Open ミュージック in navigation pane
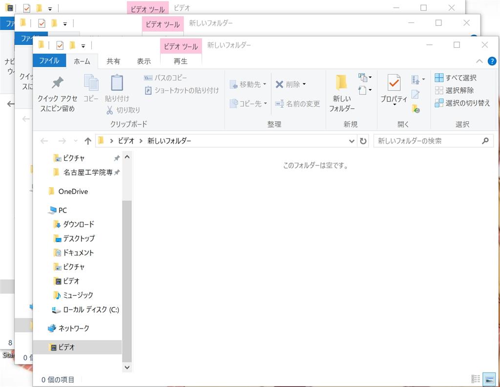Image resolution: width=500 pixels, height=387 pixels. tap(73, 295)
